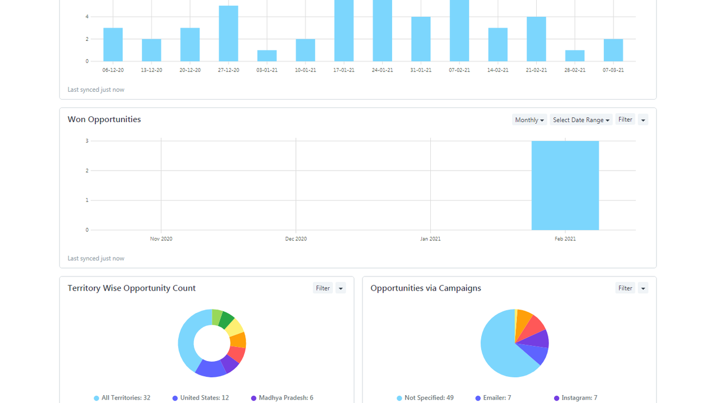Select the All Territories: 32 legend item
716x403 pixels.
click(x=122, y=398)
